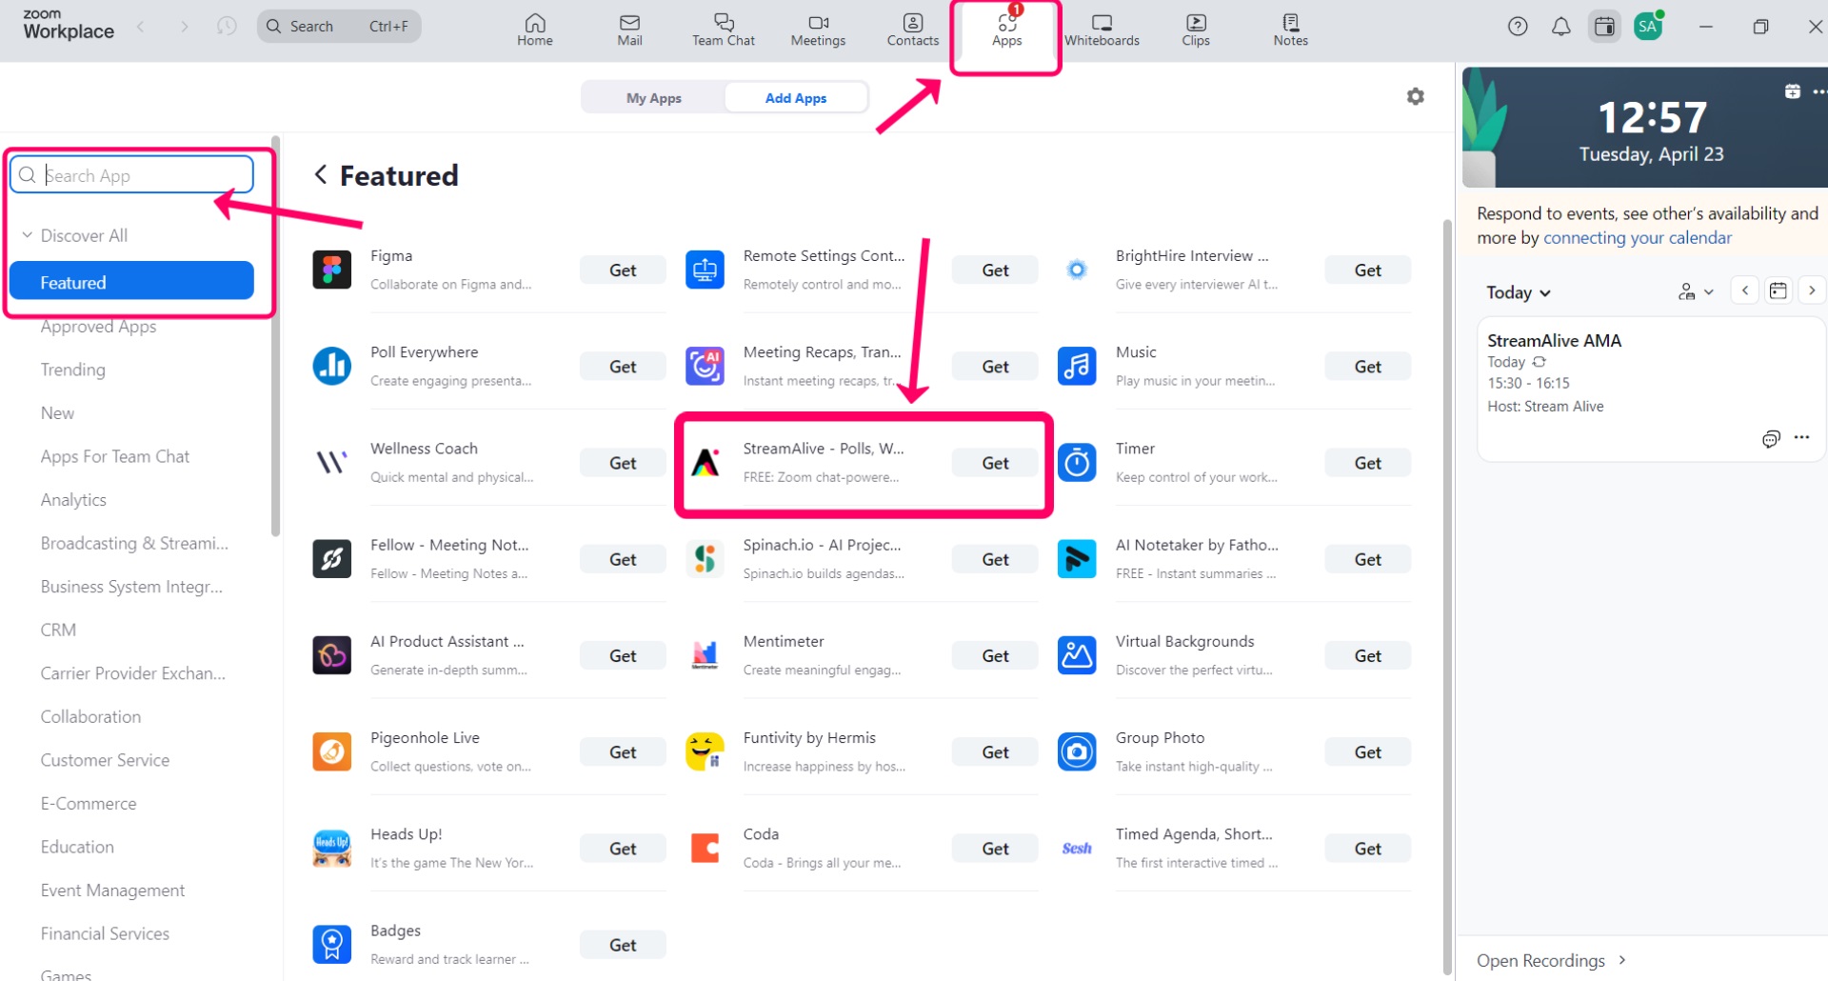Click the Timer app icon

[1077, 463]
